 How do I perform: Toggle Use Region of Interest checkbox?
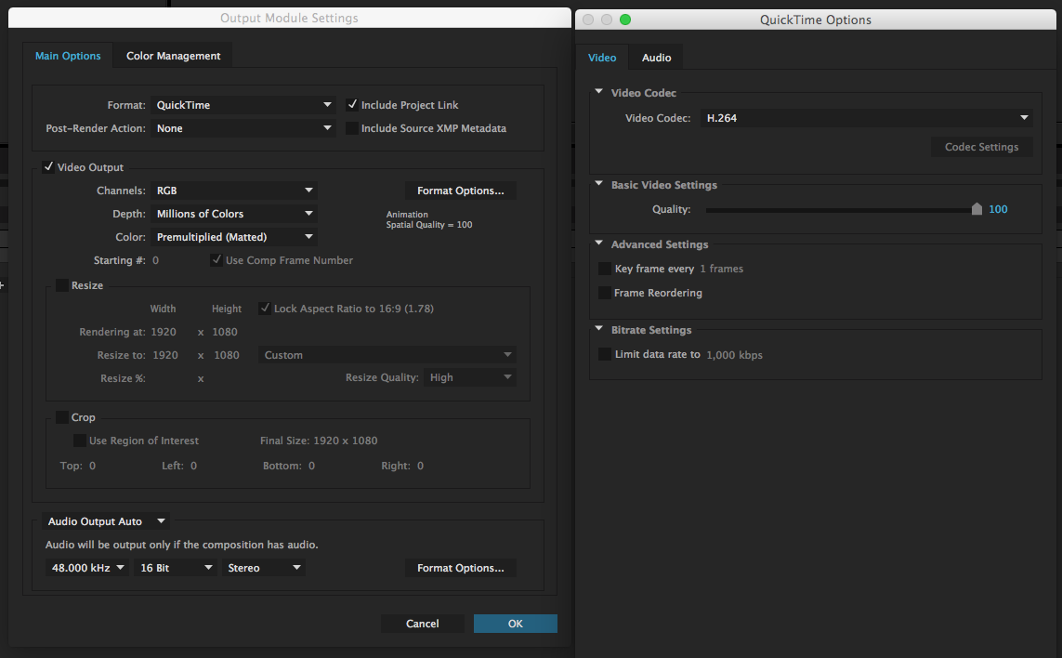80,441
